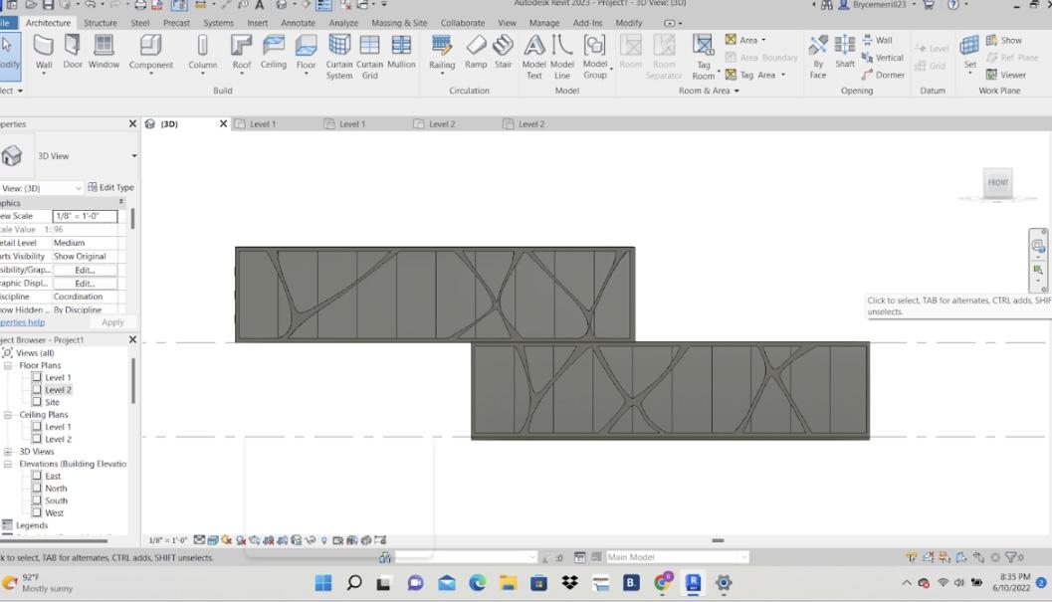Screen dimensions: 1052x602
Task: Select the Stair tool
Action: 504,53
